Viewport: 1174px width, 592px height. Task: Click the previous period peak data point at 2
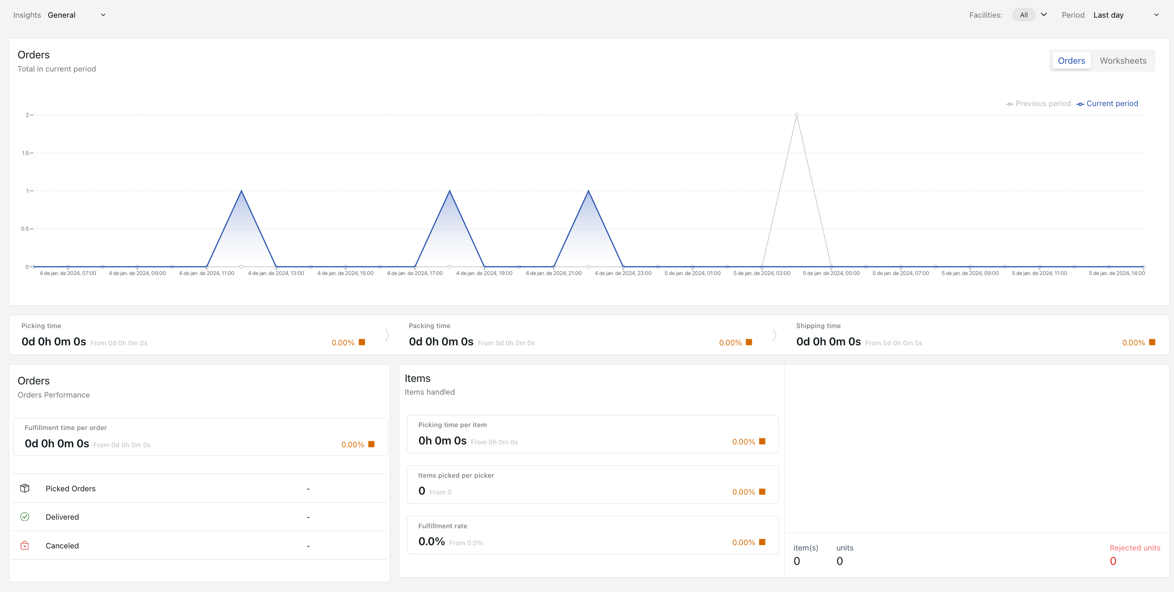tap(796, 115)
